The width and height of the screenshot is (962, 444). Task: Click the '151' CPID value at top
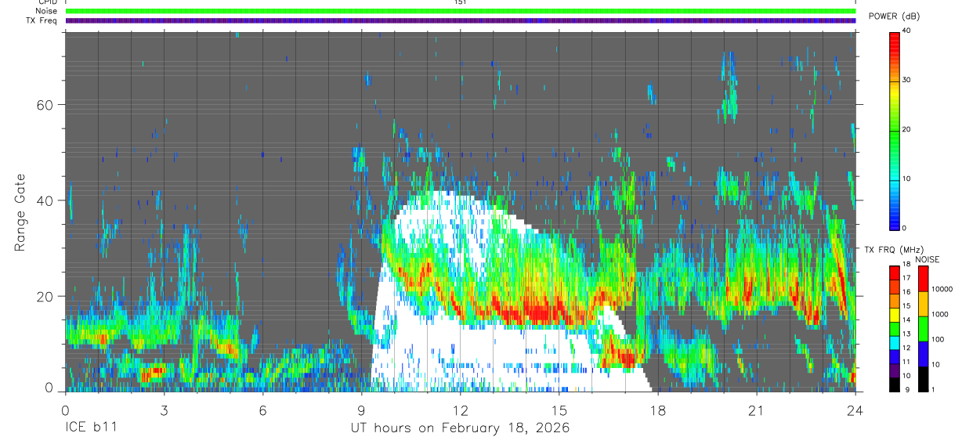(461, 2)
